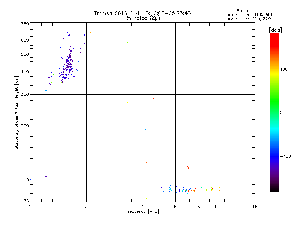Screen dimensions: 300x225
Task: Click the y-axis '300' tick label
Action: pos(25,94)
